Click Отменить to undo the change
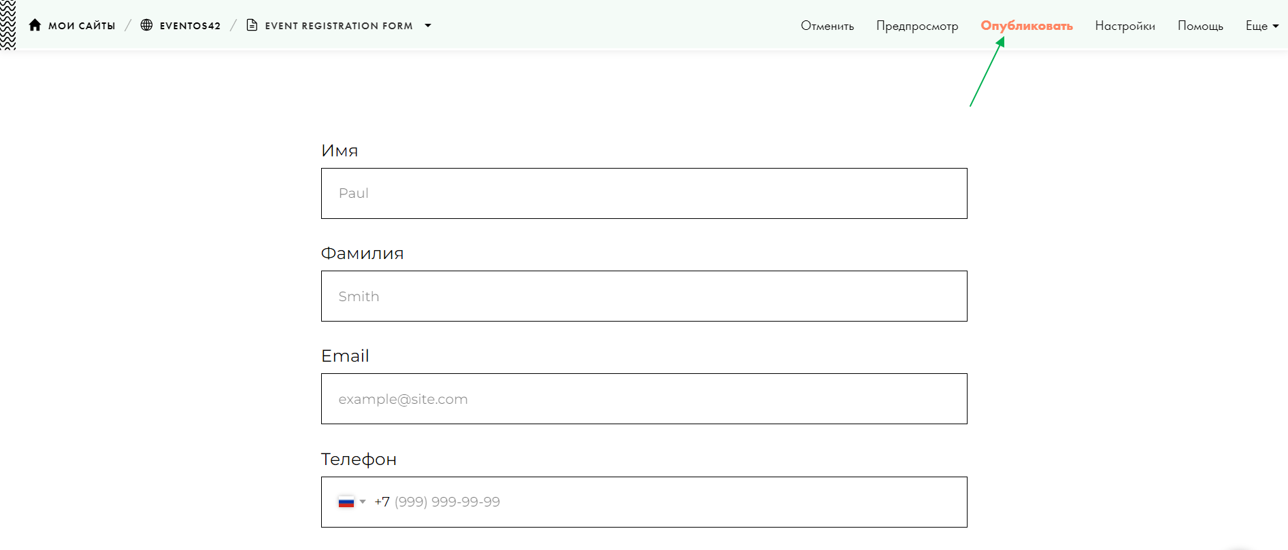Image resolution: width=1288 pixels, height=550 pixels. [x=827, y=26]
